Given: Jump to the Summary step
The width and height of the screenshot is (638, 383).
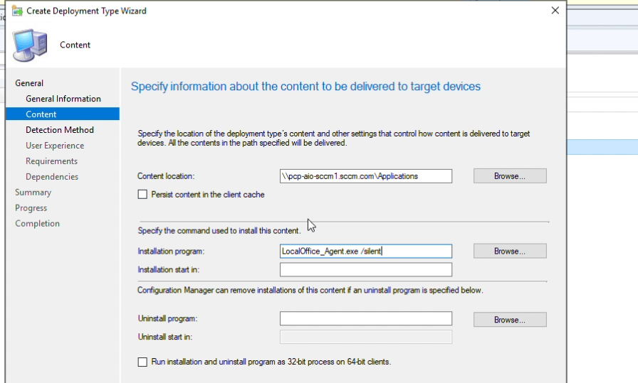Looking at the screenshot, I should (33, 193).
